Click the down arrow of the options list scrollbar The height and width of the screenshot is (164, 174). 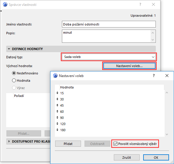167,134
